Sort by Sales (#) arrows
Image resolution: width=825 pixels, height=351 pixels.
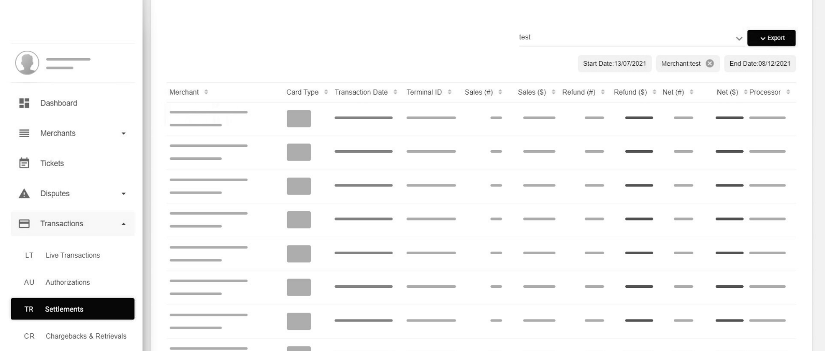[x=500, y=92]
